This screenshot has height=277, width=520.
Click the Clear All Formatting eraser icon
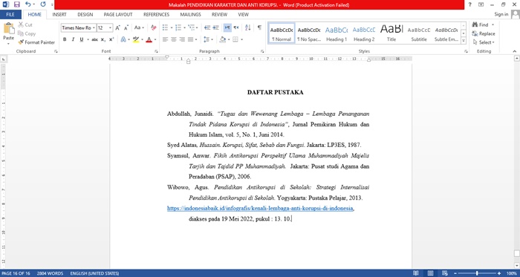154,27
